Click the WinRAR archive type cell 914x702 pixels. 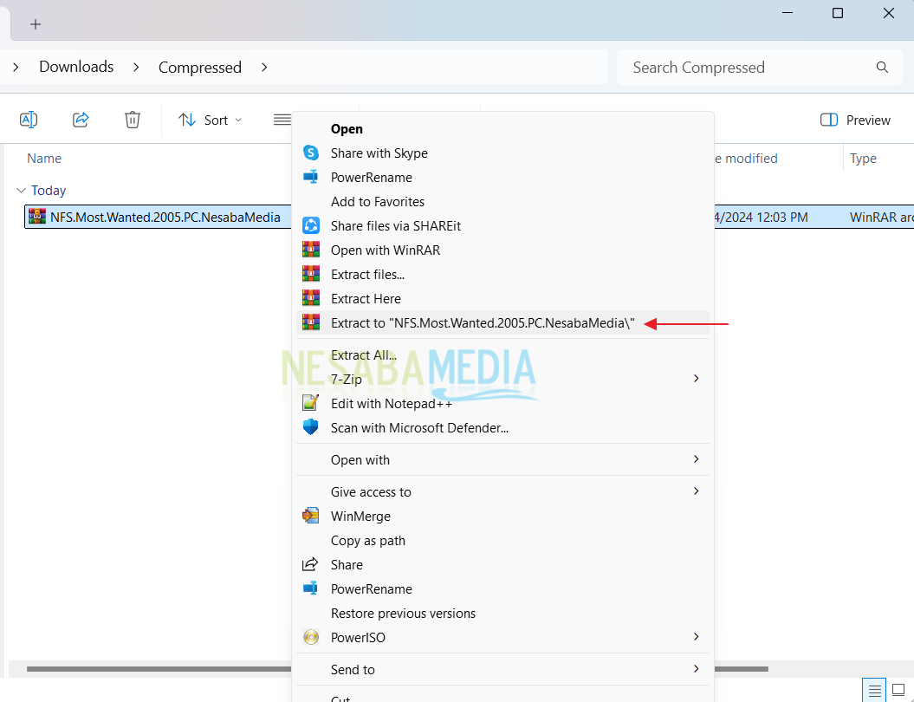pos(881,218)
